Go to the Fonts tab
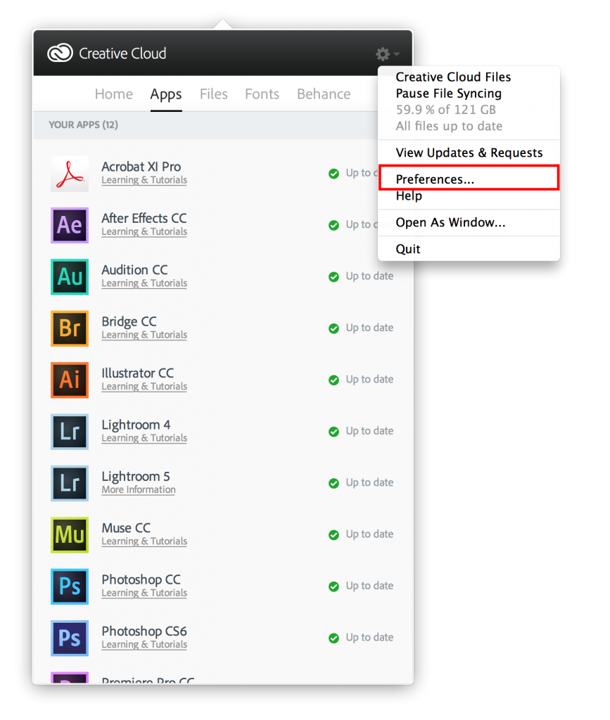 tap(262, 94)
